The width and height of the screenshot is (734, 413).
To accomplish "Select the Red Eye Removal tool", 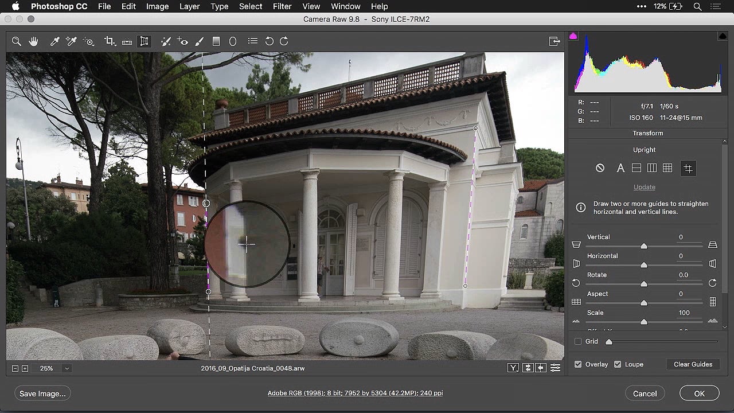I will (182, 41).
